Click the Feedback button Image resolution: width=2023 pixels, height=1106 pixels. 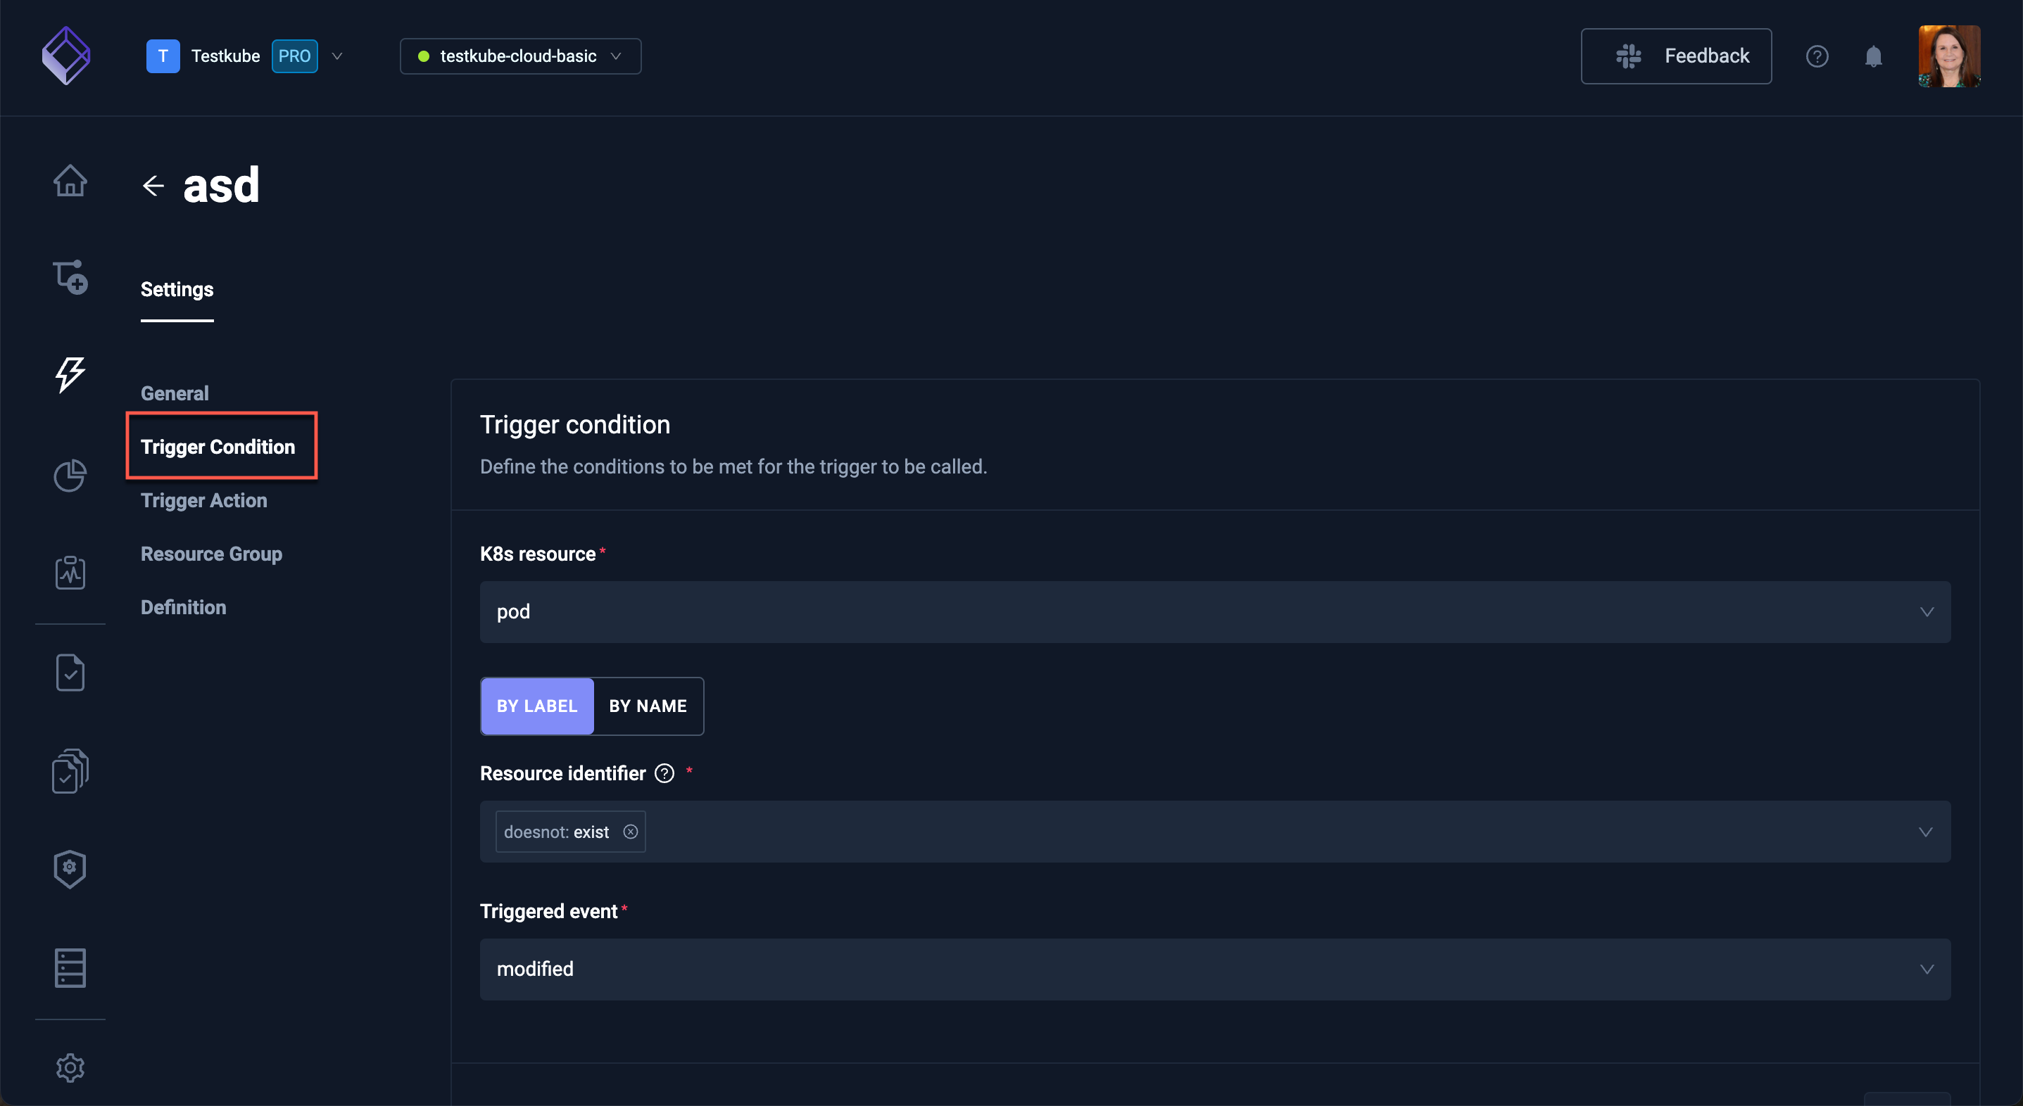pos(1676,56)
